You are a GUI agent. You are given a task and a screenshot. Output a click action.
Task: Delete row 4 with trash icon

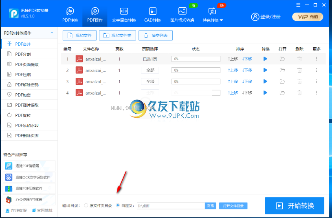[299, 92]
